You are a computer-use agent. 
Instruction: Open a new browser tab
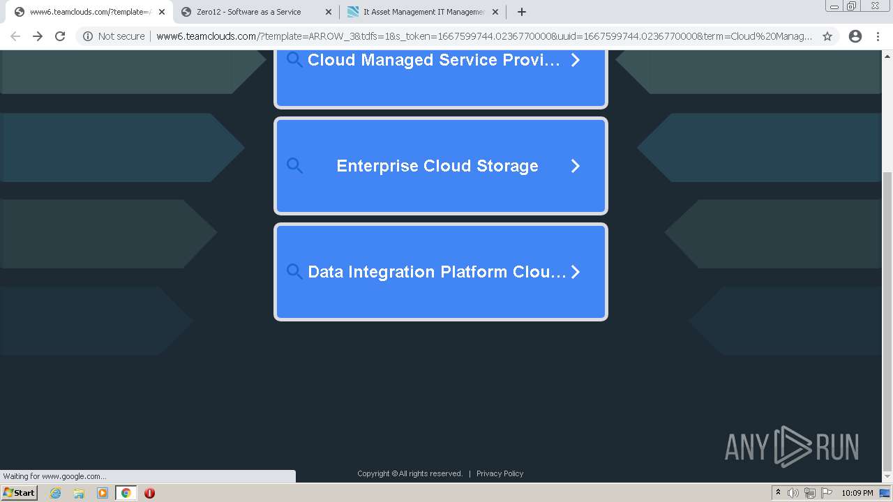click(521, 12)
